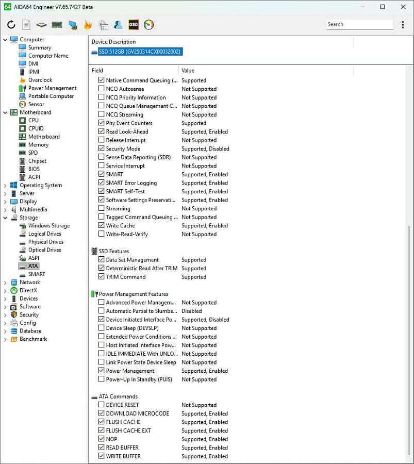
Task: Expand the Network tree node
Action: (x=5, y=283)
